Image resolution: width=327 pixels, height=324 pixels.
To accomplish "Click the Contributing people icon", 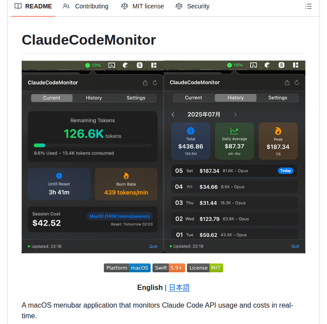I will (66, 6).
